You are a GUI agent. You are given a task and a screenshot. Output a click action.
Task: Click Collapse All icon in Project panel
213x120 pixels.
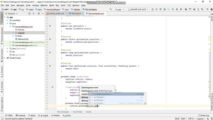click(34, 13)
